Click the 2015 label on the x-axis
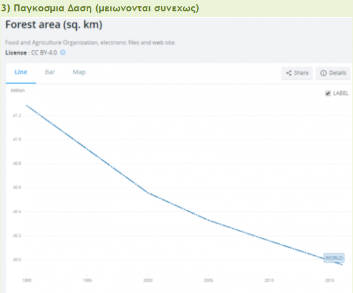The image size is (353, 293). [x=330, y=280]
